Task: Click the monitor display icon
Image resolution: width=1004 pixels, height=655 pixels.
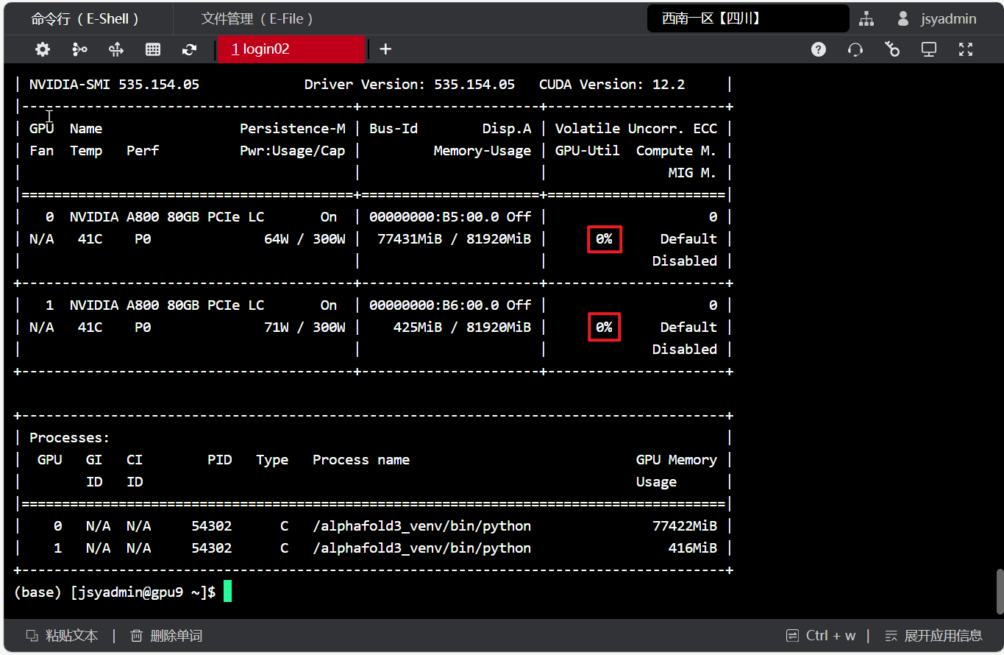Action: click(x=929, y=49)
